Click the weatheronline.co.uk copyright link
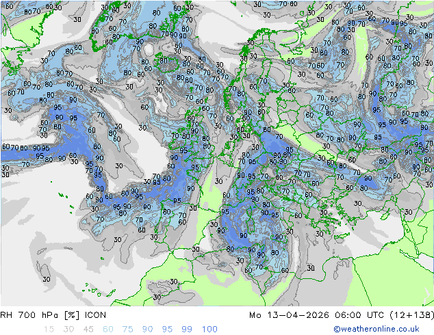The image size is (434, 335). [376, 329]
